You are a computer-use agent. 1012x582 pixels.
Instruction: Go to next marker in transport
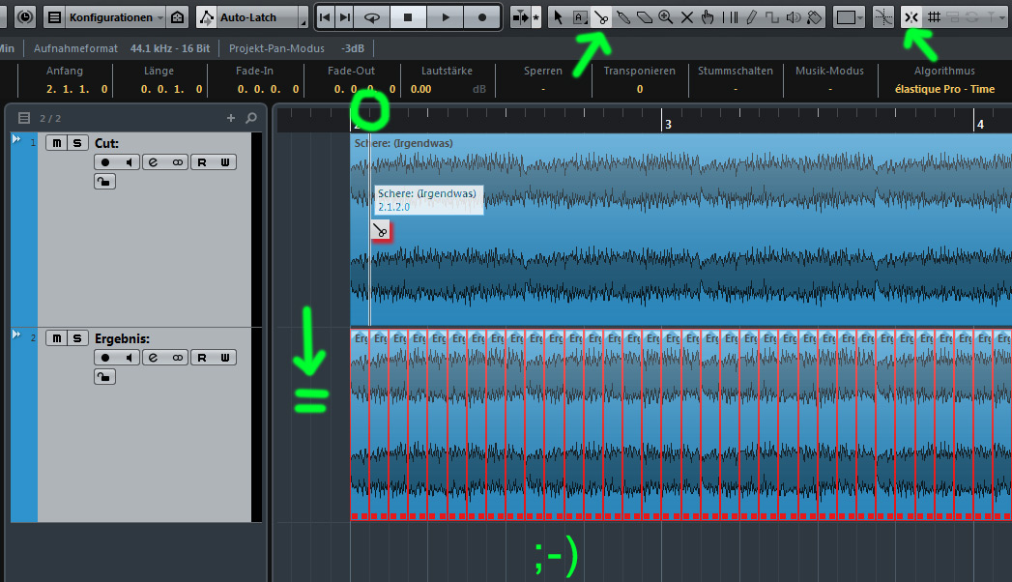345,17
